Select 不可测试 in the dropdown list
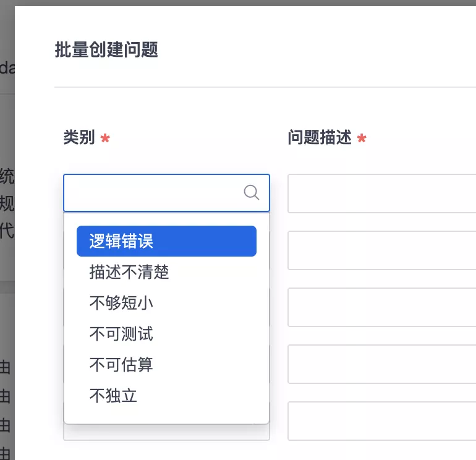The image size is (476, 460). [x=166, y=334]
